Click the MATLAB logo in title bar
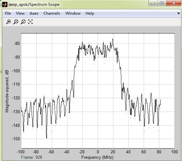 [5, 4]
